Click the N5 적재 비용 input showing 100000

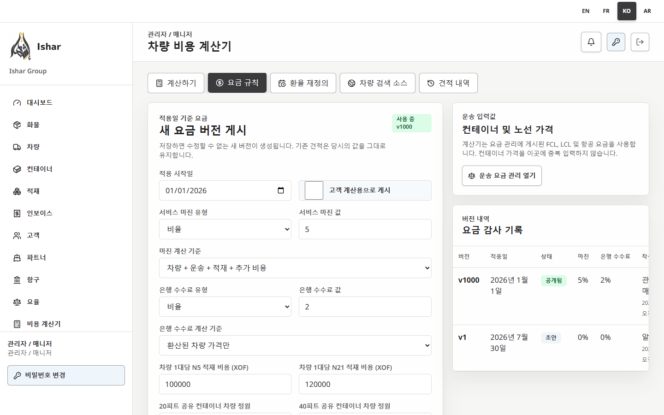coord(225,384)
